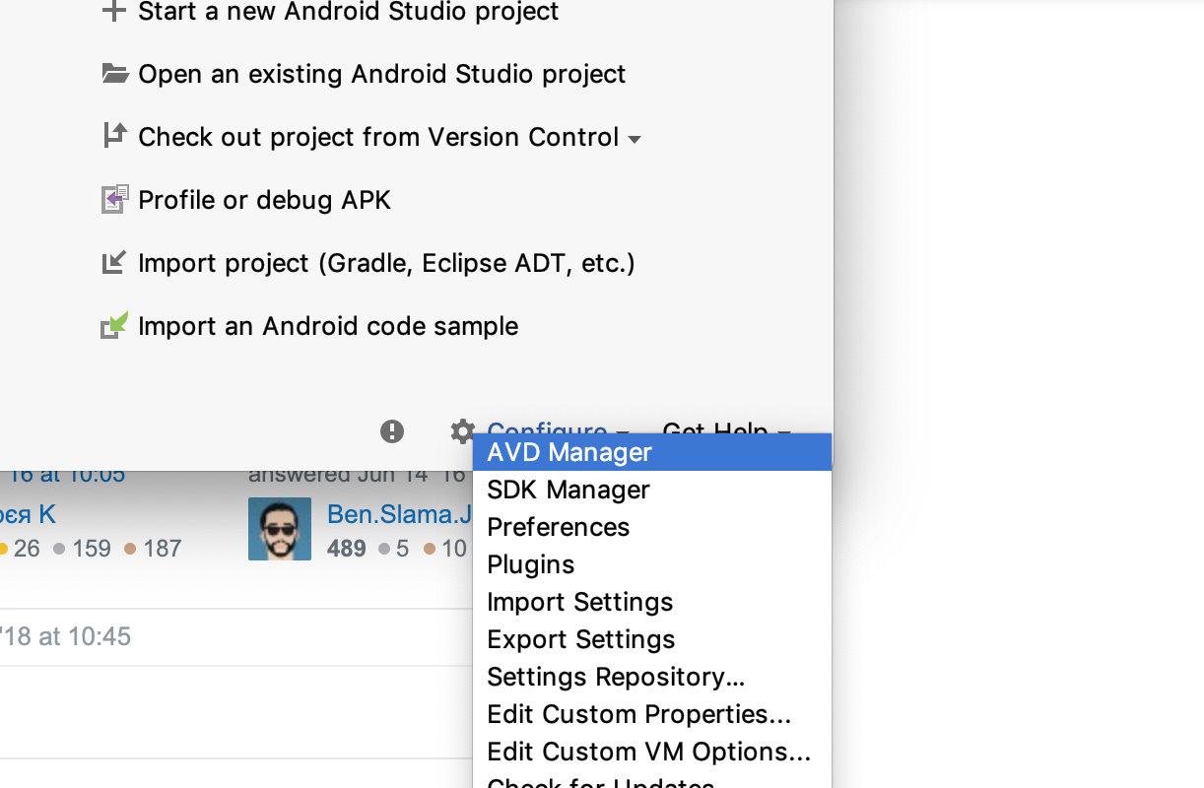Open the Get Help dropdown
Screen dimensions: 1204x788
tap(726, 430)
